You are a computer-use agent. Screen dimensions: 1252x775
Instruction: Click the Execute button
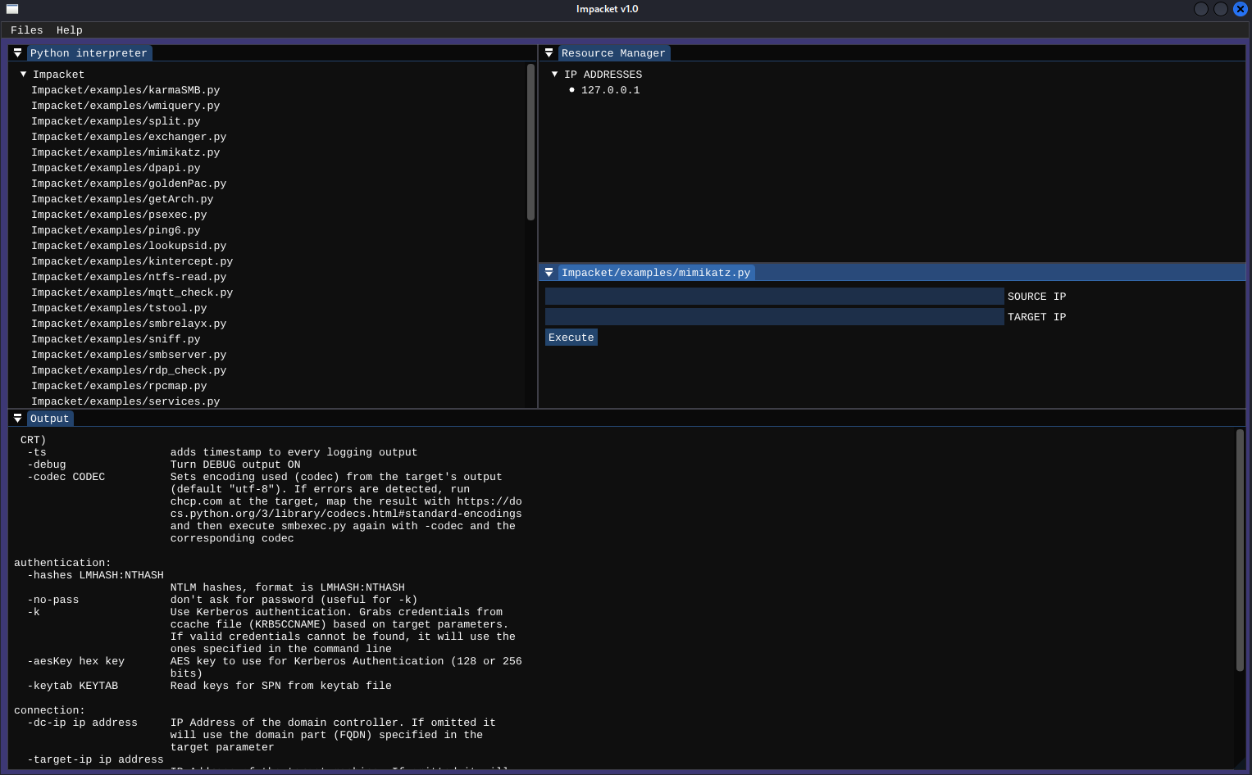tap(571, 338)
